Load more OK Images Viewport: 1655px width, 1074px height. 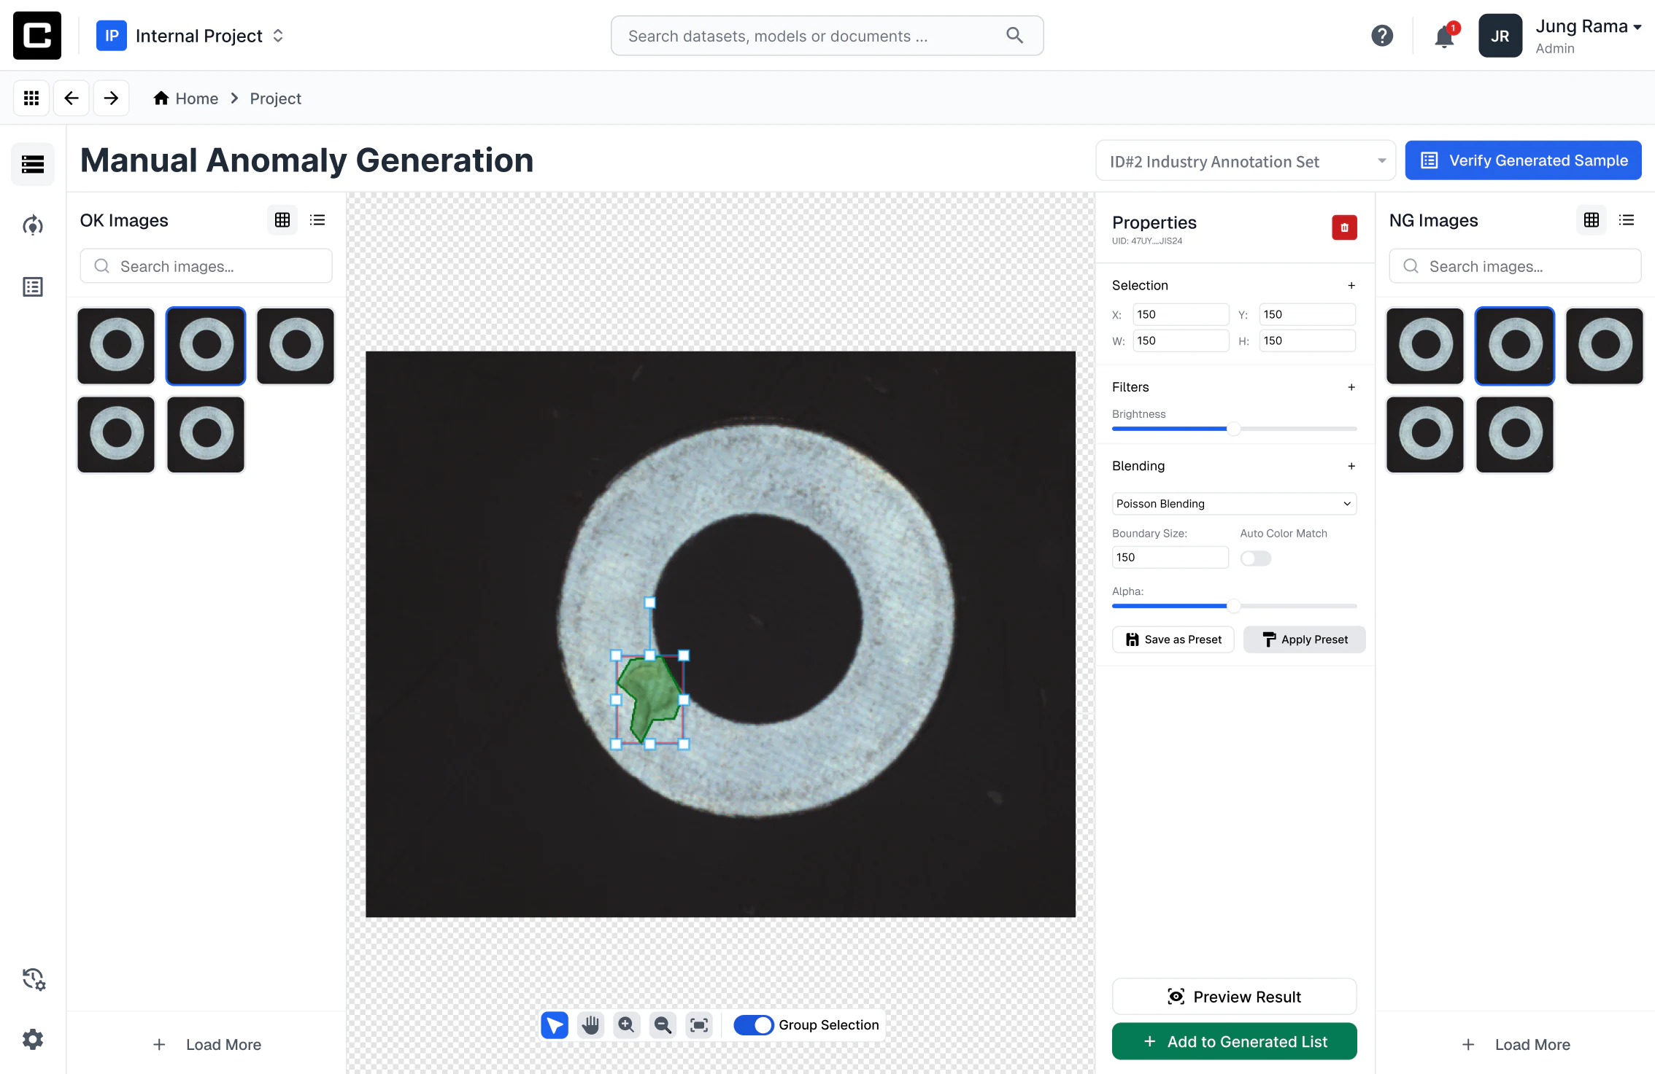[207, 1045]
